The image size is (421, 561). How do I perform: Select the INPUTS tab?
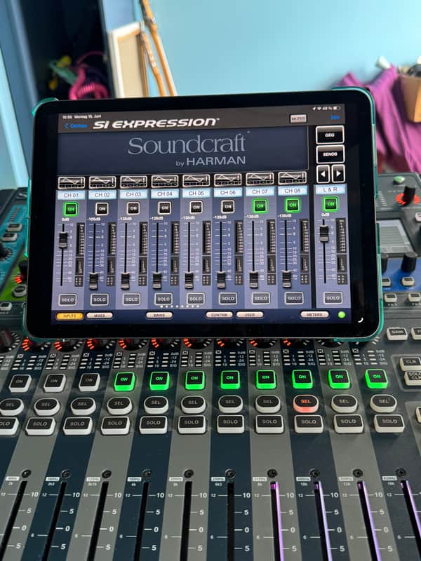[69, 316]
